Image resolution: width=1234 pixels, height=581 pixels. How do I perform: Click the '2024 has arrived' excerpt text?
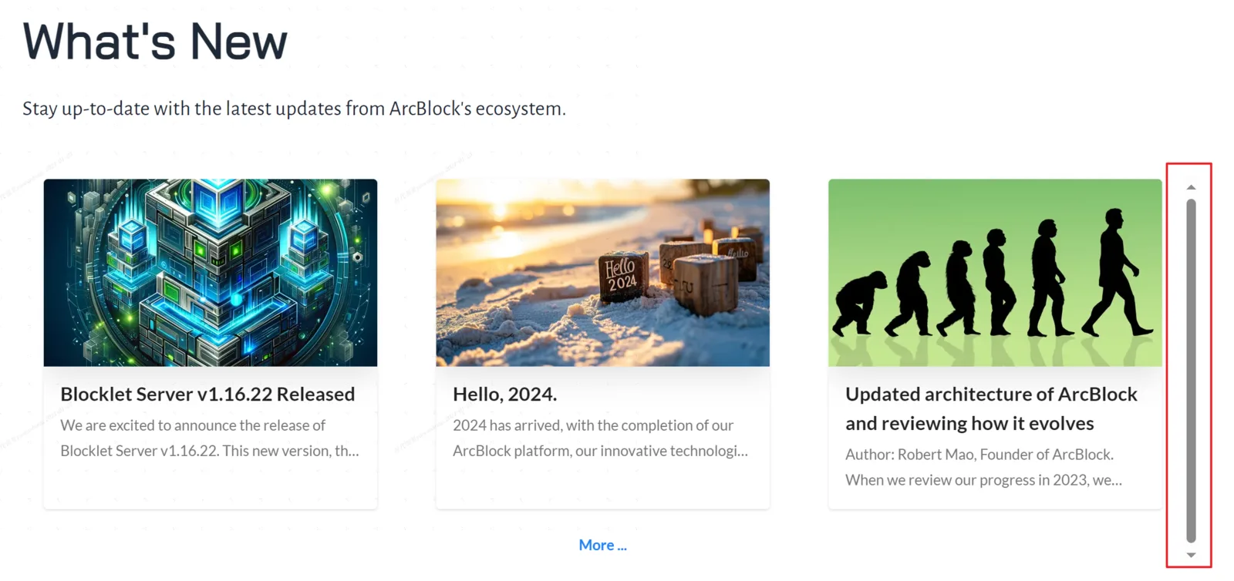pos(600,438)
